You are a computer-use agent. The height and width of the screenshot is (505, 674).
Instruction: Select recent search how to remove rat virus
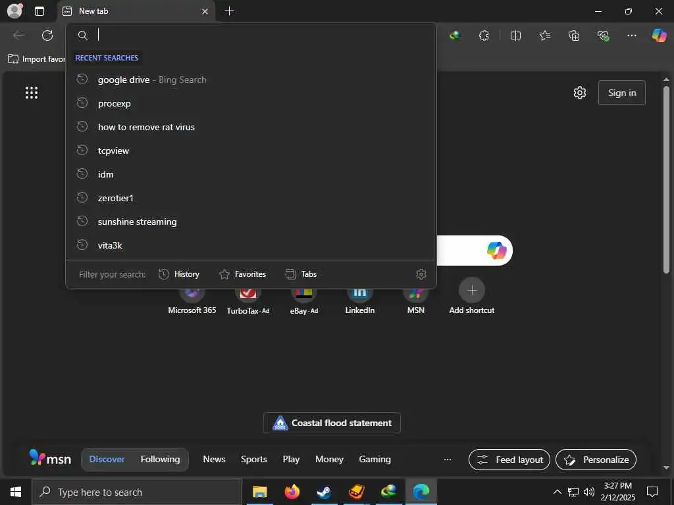[251, 127]
